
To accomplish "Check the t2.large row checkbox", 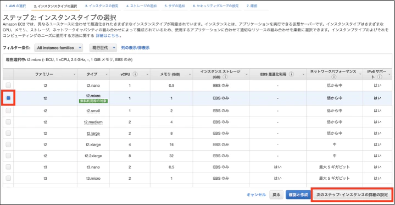I will [x=8, y=133].
